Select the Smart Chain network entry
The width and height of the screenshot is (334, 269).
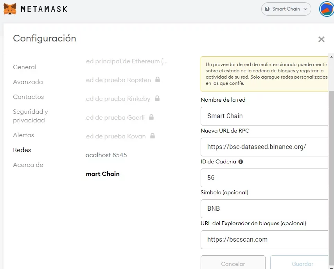click(102, 174)
